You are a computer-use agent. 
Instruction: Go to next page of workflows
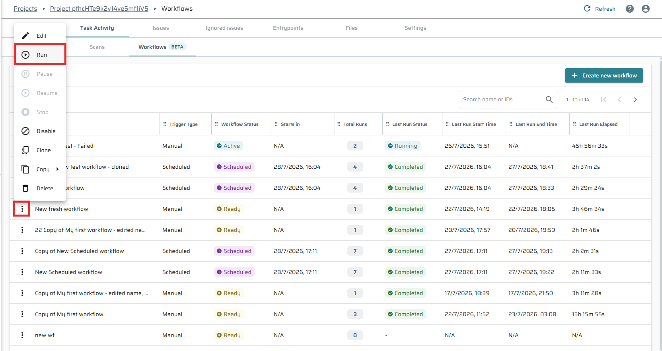click(635, 100)
